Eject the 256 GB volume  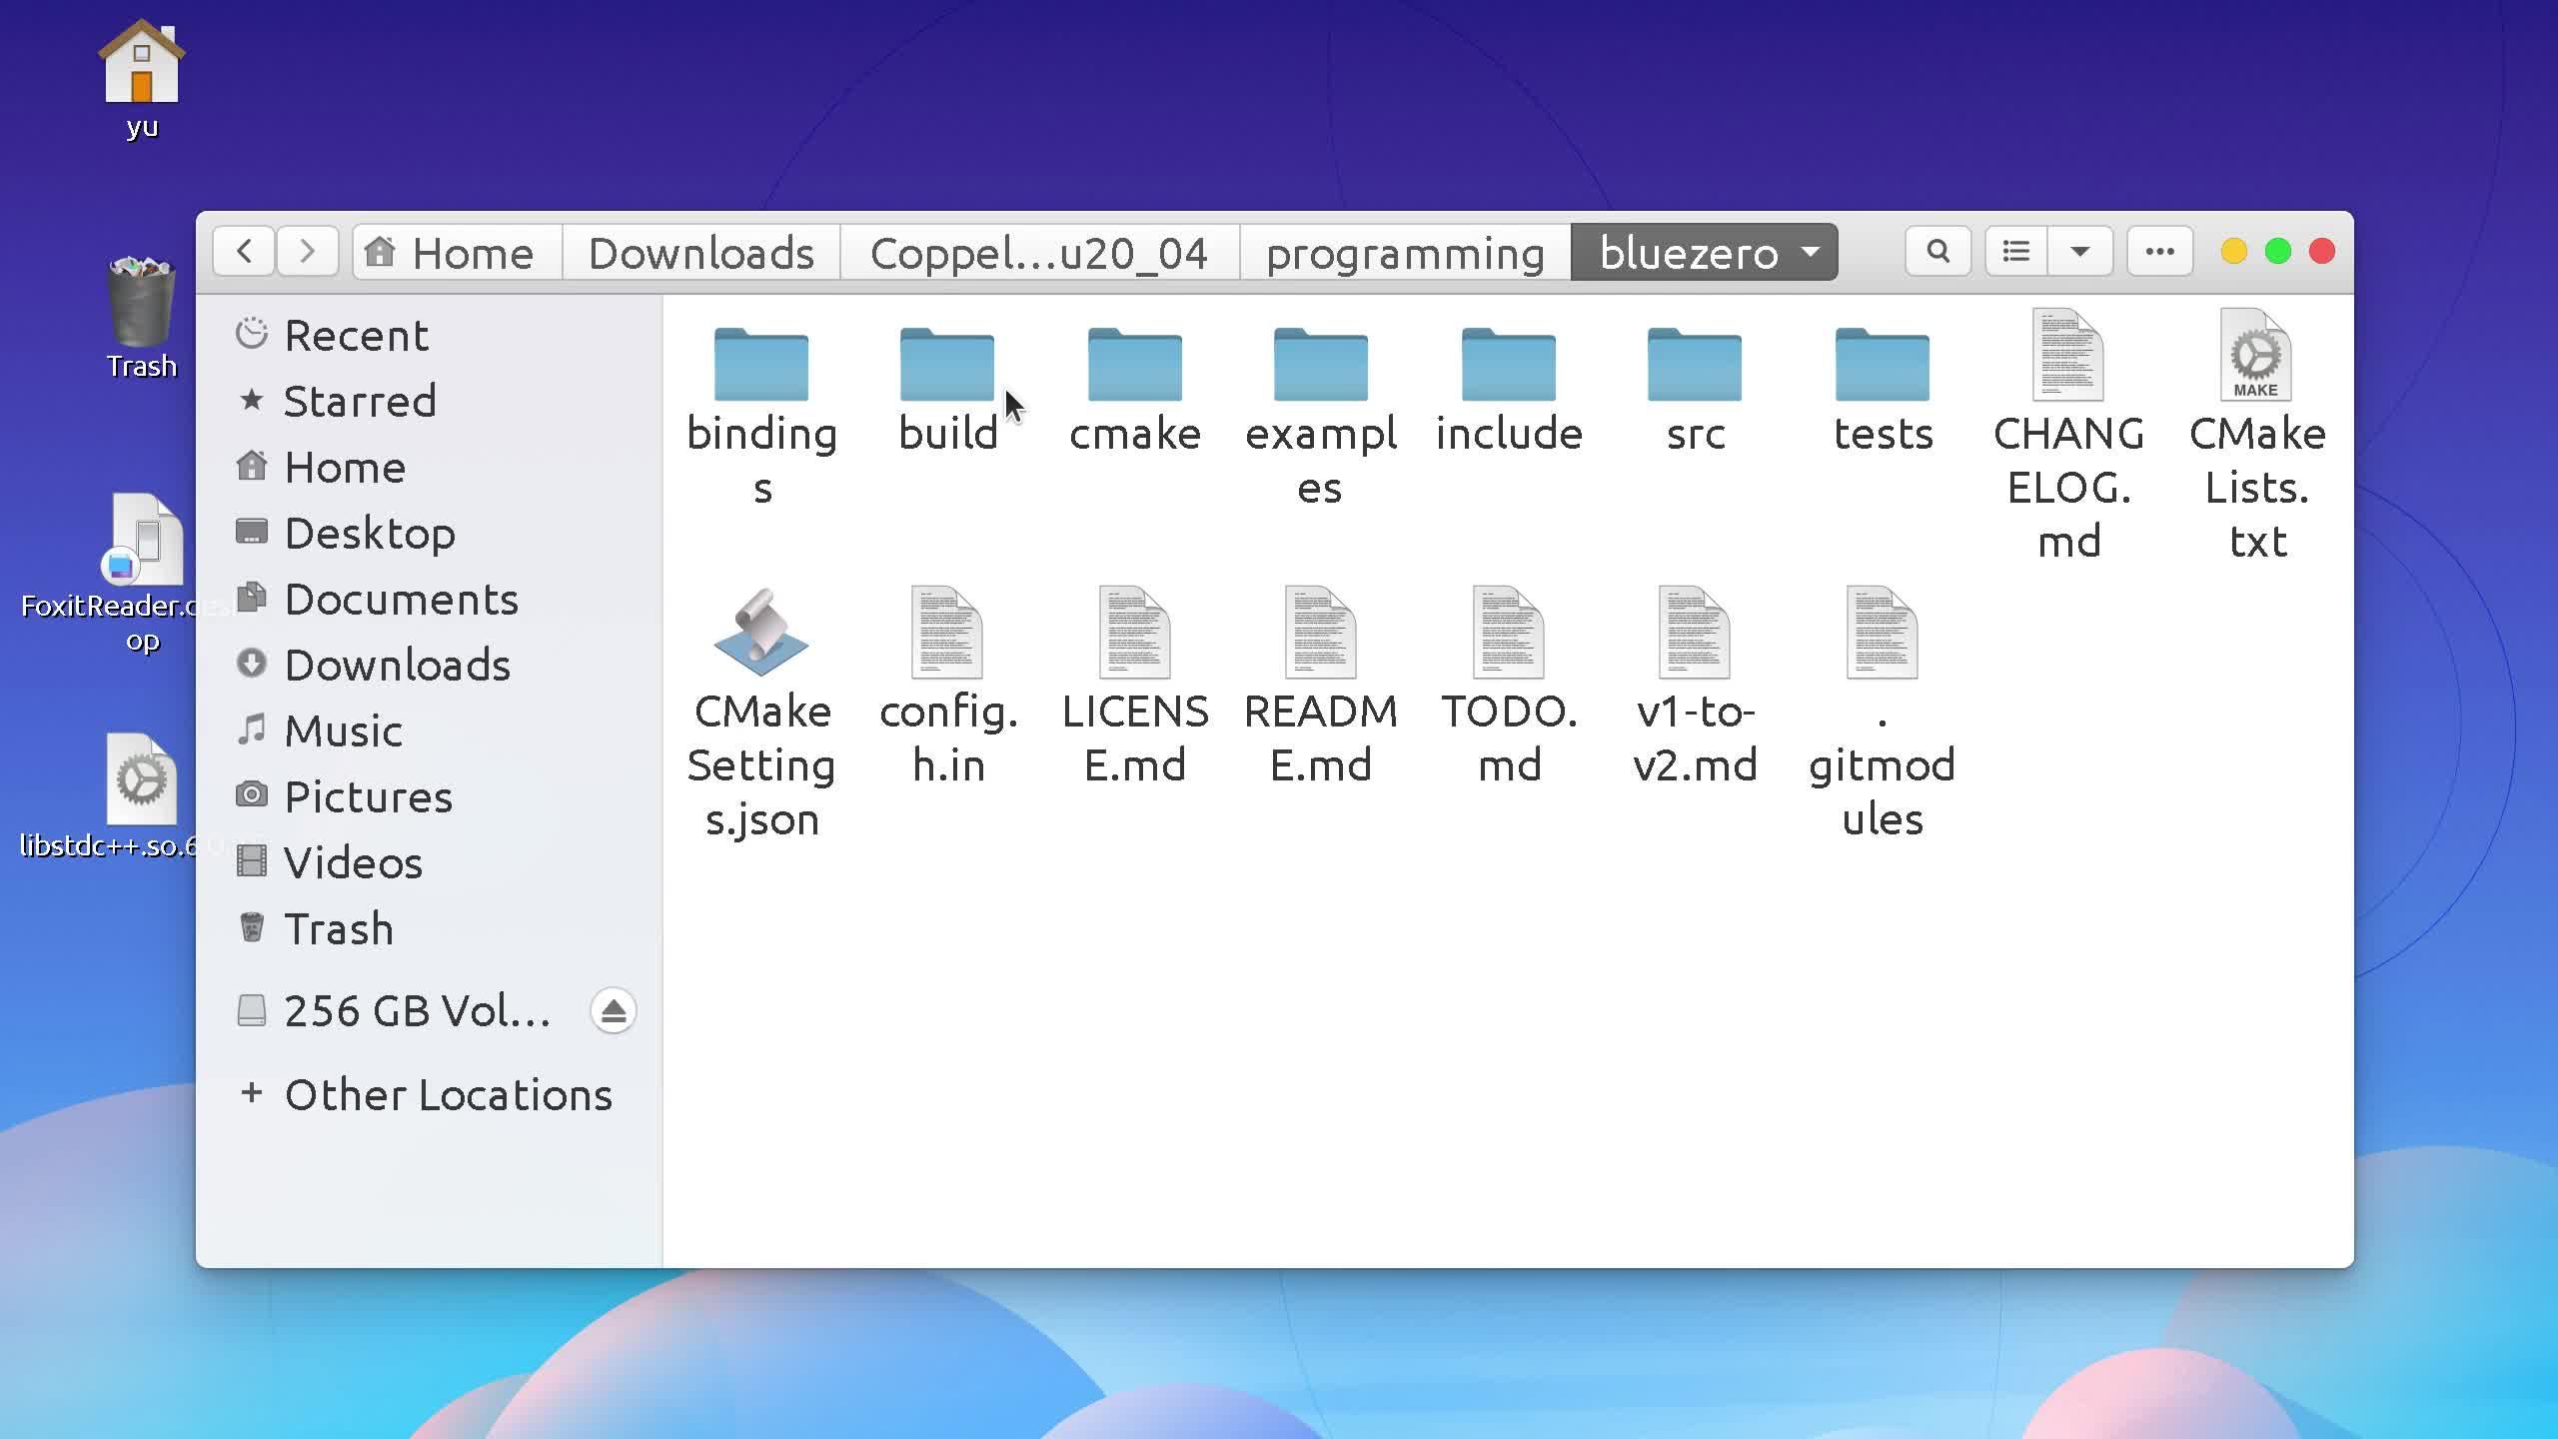tap(613, 1010)
